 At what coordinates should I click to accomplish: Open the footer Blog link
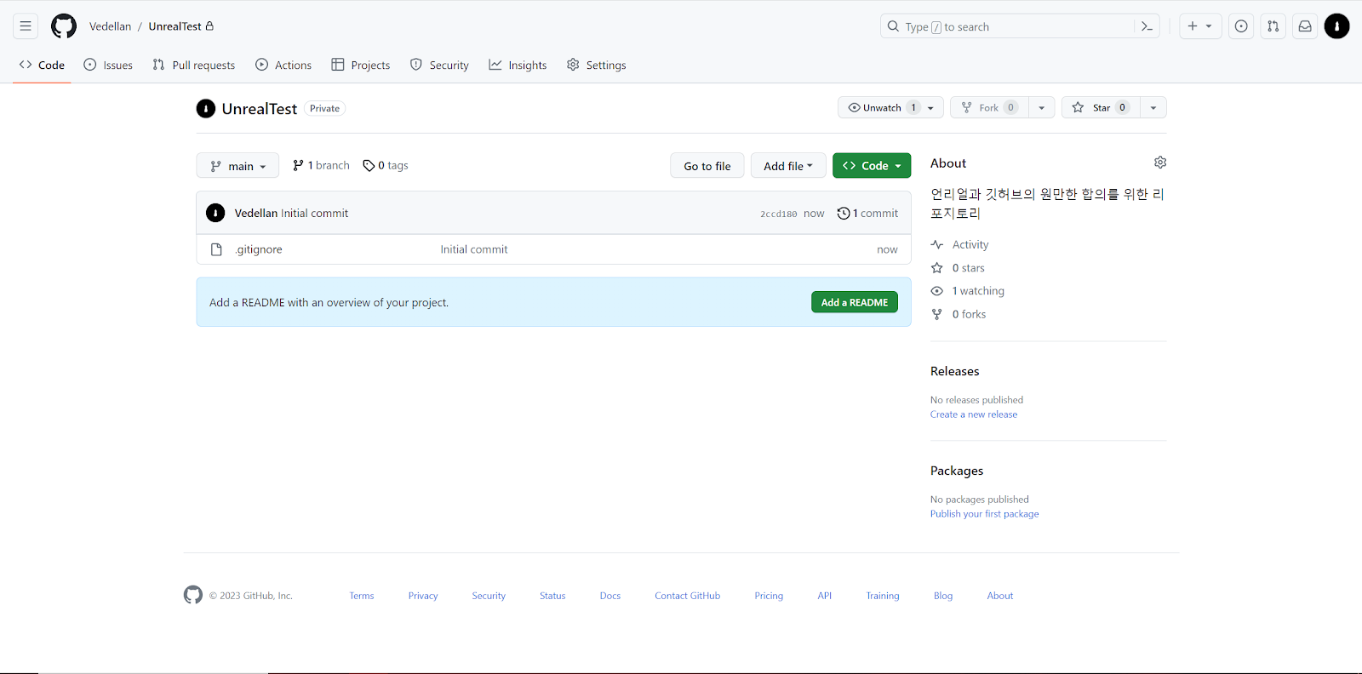943,596
